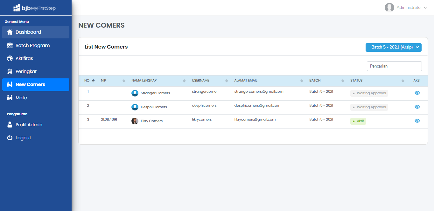Click the Logout power icon
This screenshot has width=434, height=211.
point(10,138)
